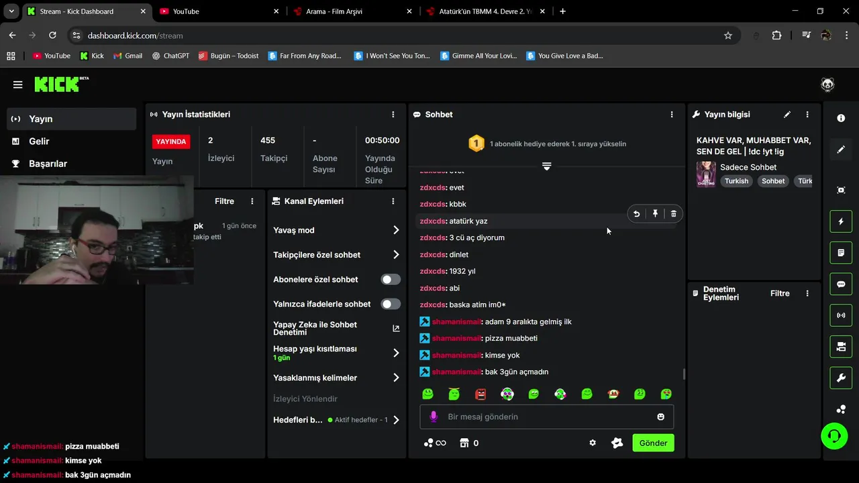The width and height of the screenshot is (859, 483).
Task: Send message with Gönder button
Action: coord(653,443)
